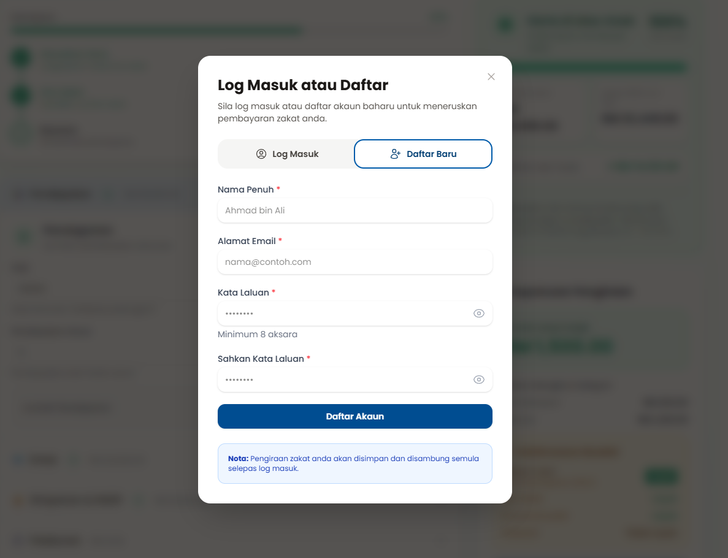This screenshot has width=728, height=558.
Task: Focus the Kata Laluan password field
Action: pos(343,313)
